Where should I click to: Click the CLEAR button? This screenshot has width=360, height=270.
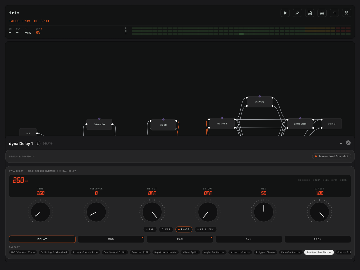click(x=166, y=229)
